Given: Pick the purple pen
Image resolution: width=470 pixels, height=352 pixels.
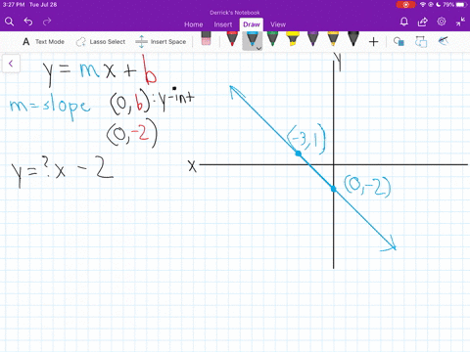Looking at the screenshot, I should pos(313,38).
